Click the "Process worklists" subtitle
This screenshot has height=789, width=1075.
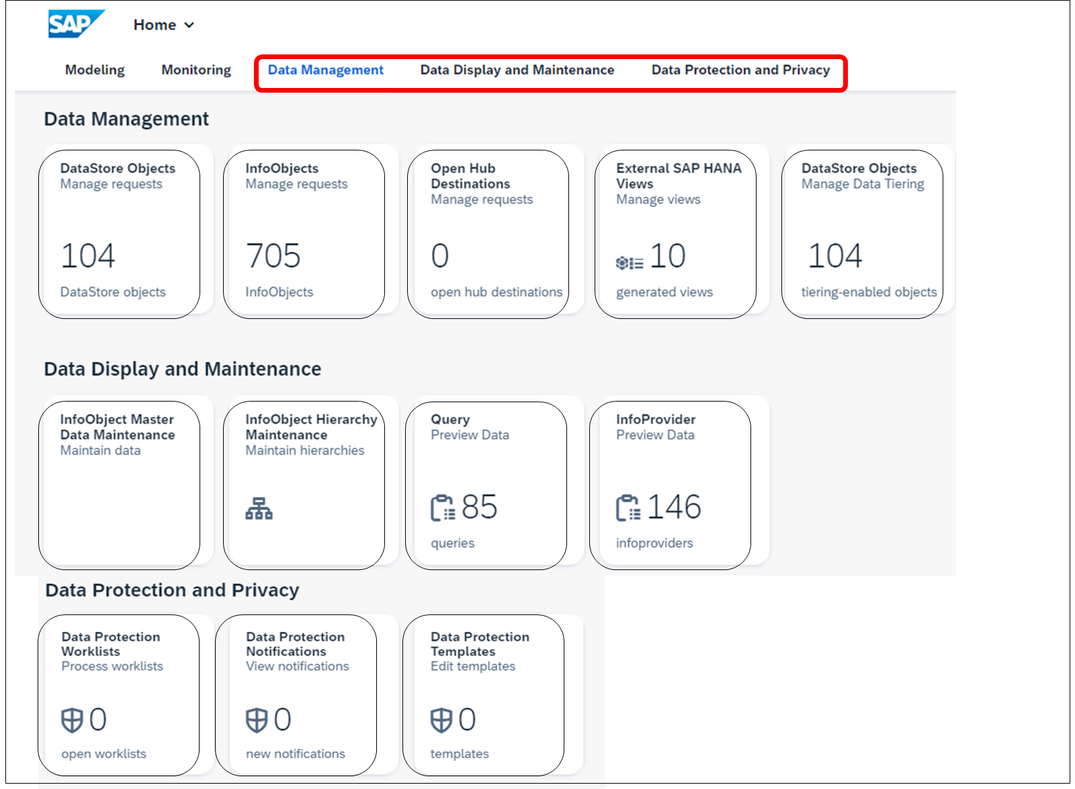[x=112, y=666]
